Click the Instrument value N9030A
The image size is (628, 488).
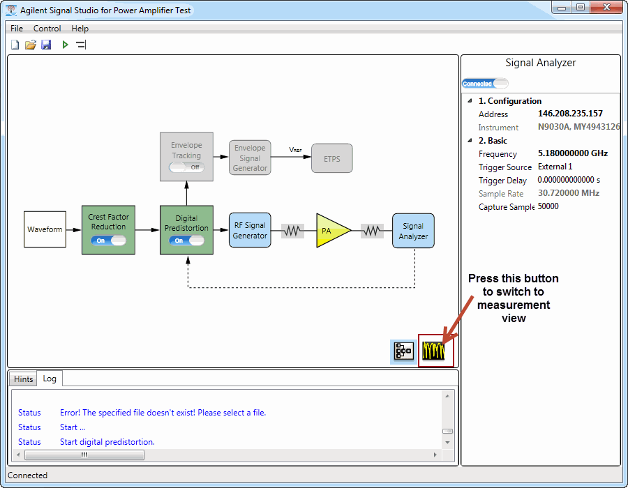click(x=578, y=127)
